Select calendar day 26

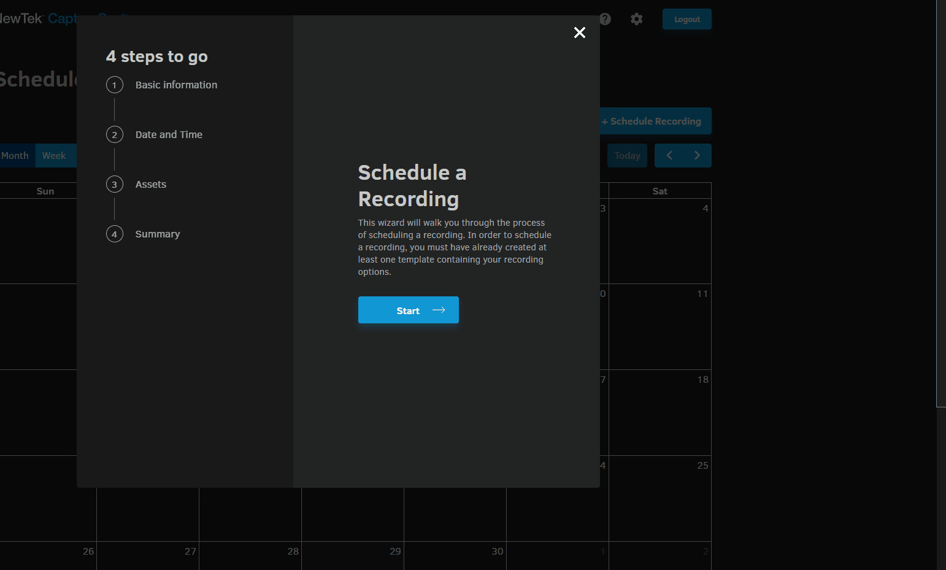pyautogui.click(x=88, y=551)
